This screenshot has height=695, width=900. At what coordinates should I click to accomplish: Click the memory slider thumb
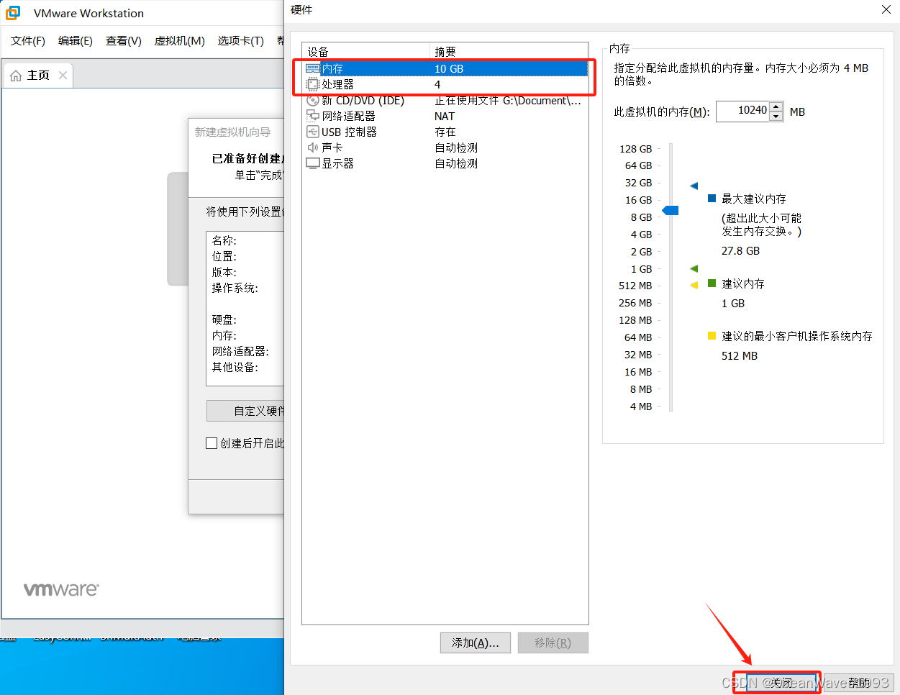pos(671,210)
